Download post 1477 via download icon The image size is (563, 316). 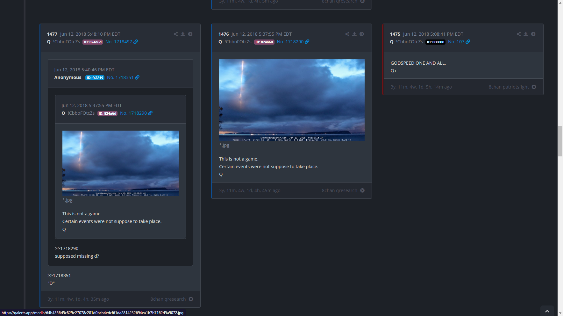click(183, 34)
